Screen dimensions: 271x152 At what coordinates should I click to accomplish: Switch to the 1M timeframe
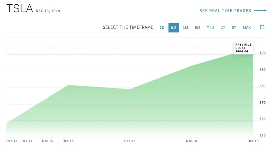point(185,28)
